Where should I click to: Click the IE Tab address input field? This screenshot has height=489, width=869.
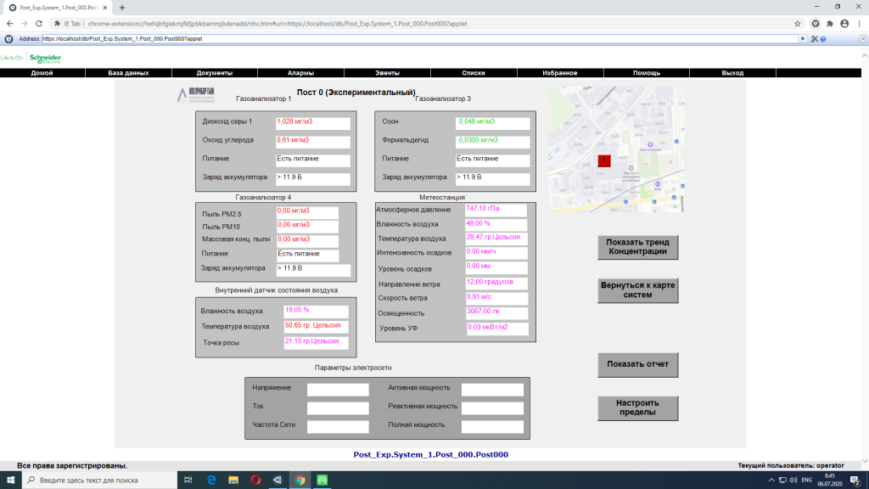[x=419, y=39]
